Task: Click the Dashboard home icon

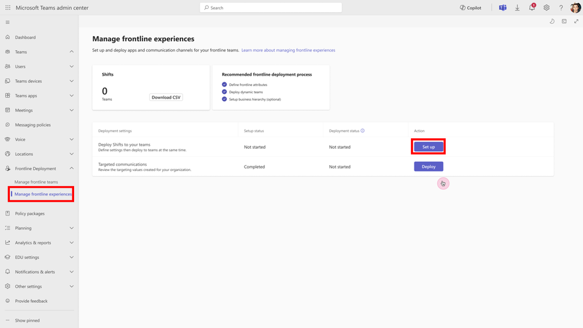Action: (8, 37)
